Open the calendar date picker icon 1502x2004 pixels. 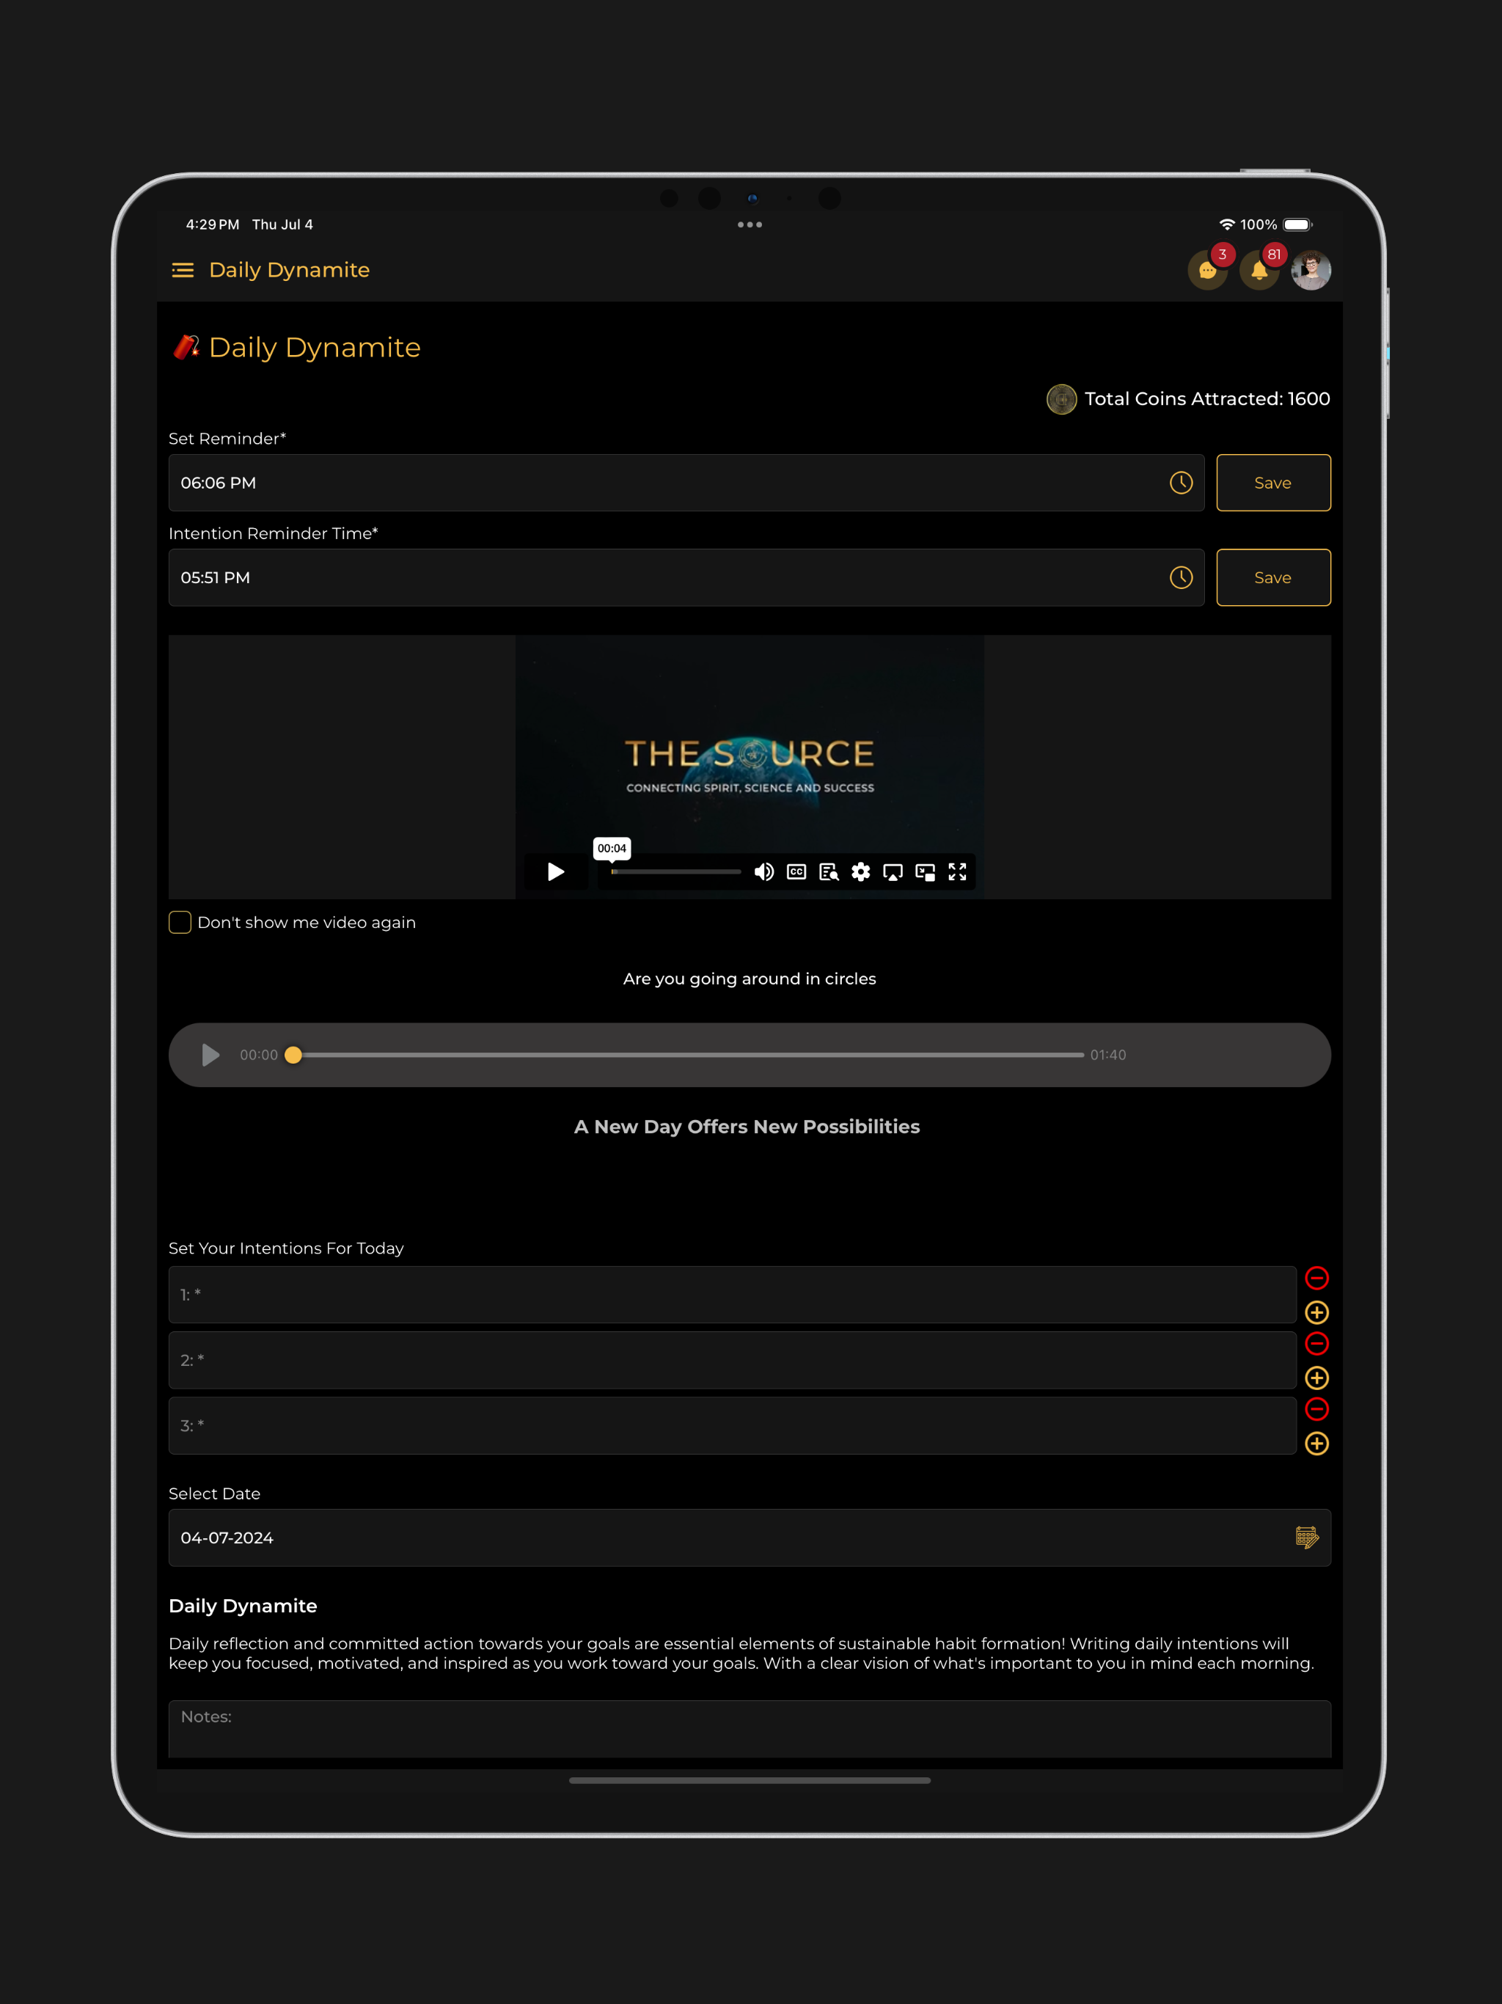click(1307, 1537)
